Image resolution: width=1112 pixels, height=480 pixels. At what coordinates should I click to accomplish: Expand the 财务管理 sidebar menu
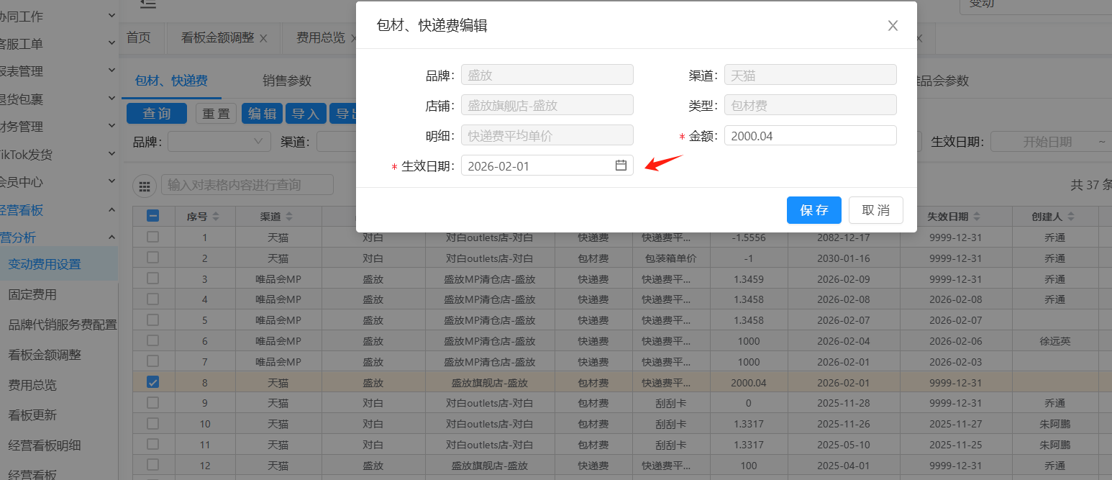(x=111, y=127)
